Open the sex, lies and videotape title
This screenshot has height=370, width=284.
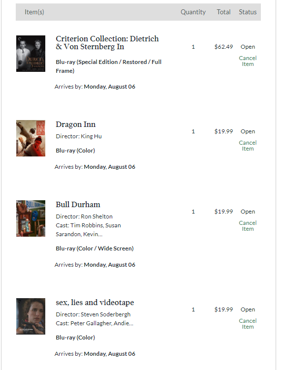95,303
